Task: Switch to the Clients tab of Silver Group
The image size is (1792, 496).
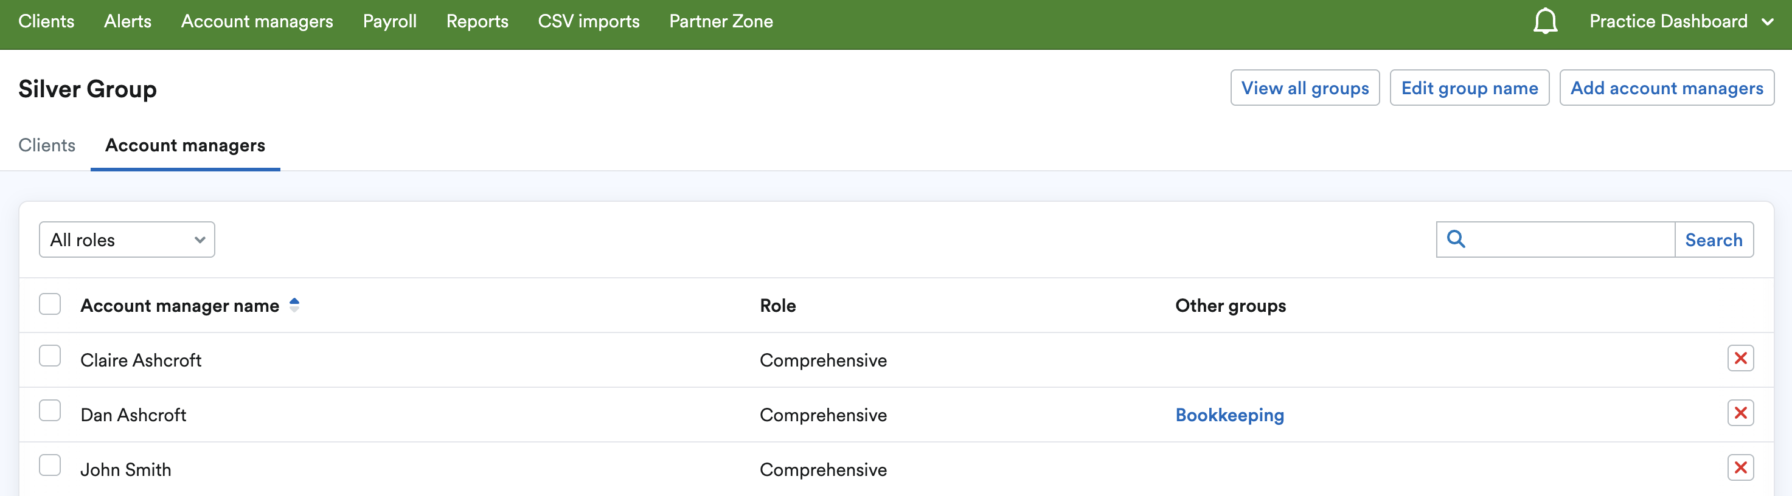Action: (x=47, y=145)
